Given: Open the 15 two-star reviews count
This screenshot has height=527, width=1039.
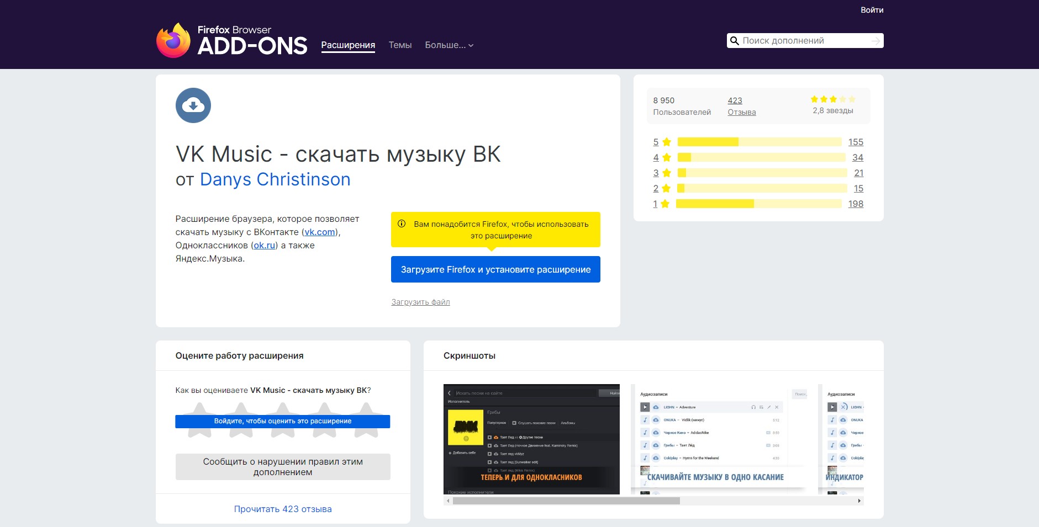Looking at the screenshot, I should pos(858,188).
